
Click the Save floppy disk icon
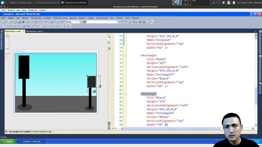[x=19, y=22]
